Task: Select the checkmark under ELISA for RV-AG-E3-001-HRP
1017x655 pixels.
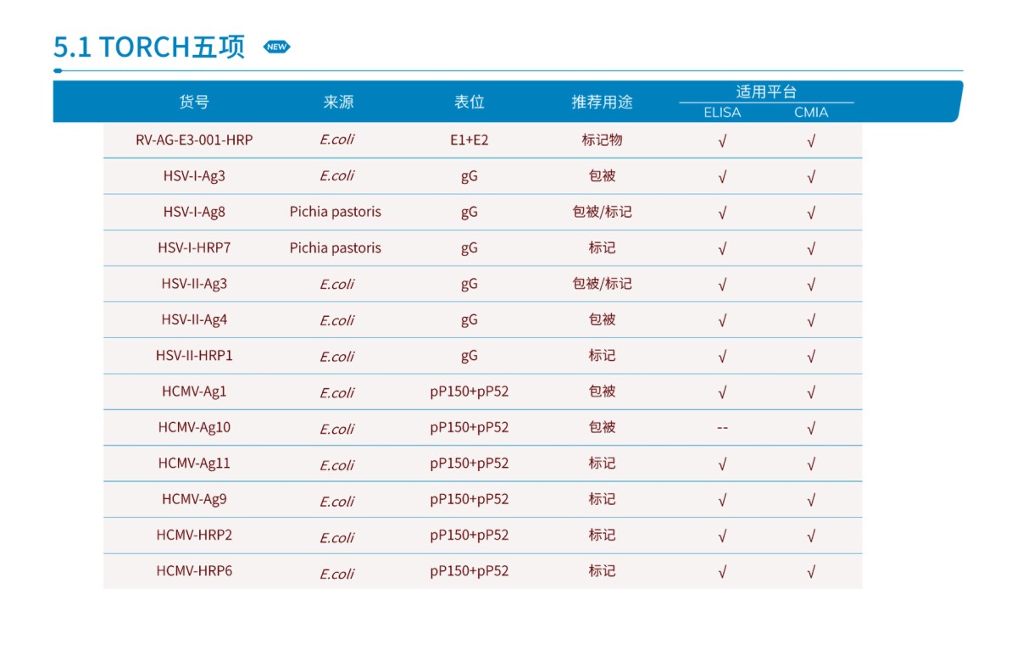Action: (x=722, y=141)
